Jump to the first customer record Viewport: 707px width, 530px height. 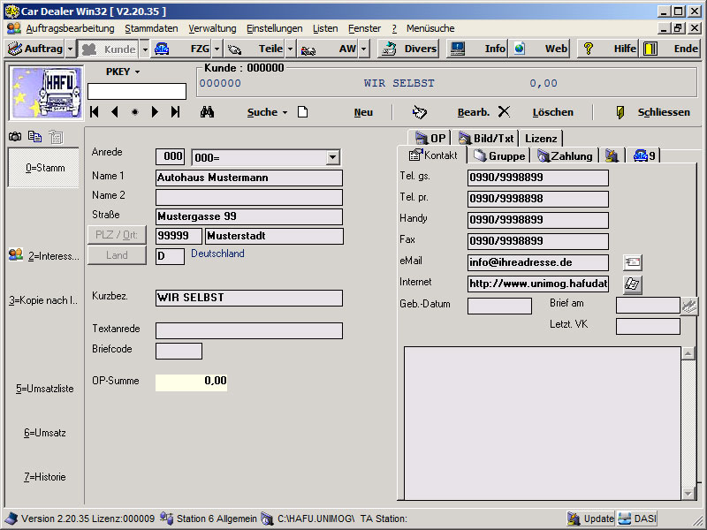coord(95,112)
